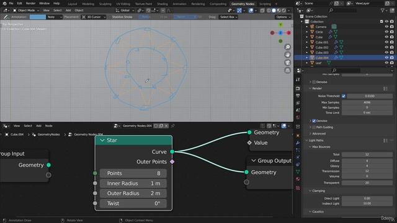Collapse the Group Output node

(x=254, y=161)
